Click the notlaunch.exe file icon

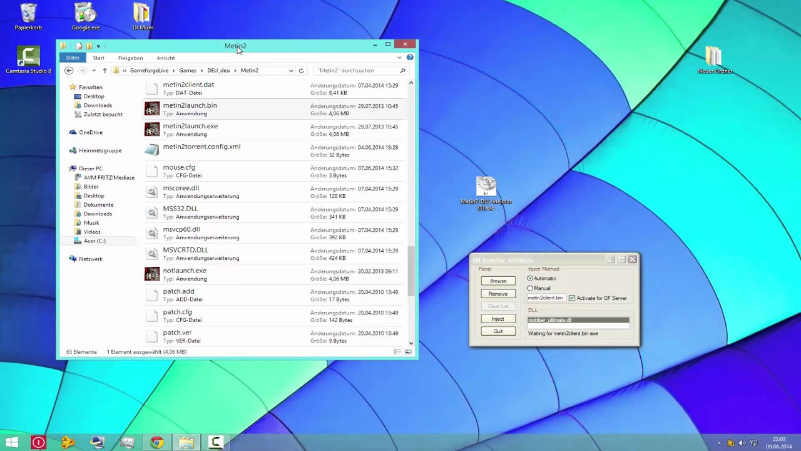(x=152, y=274)
